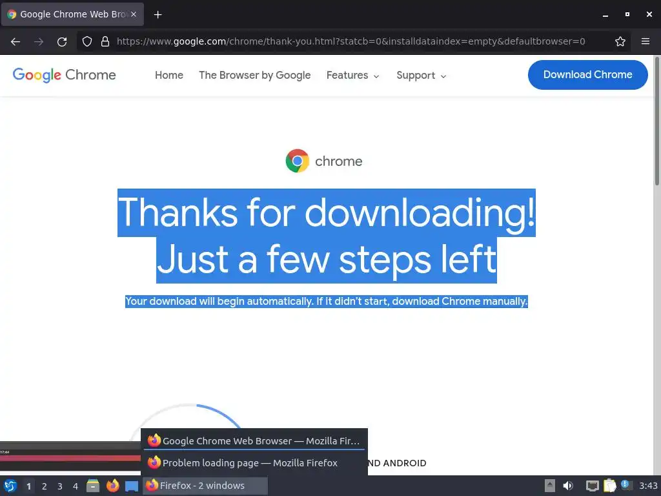
Task: Launch the file manager from taskbar
Action: [93, 486]
